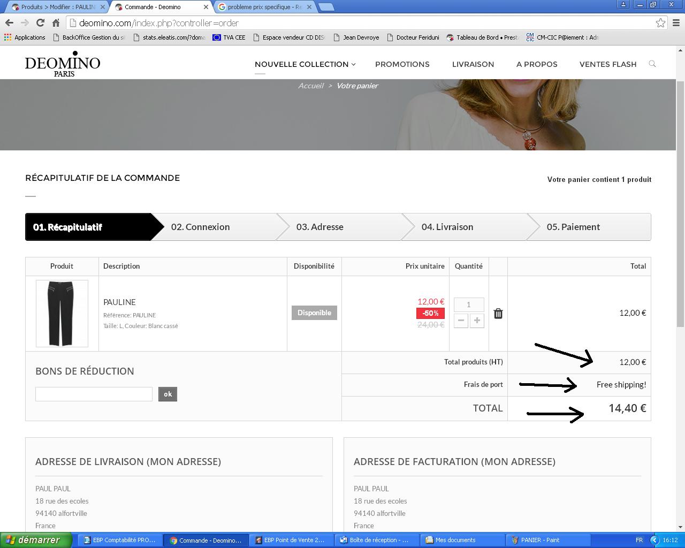This screenshot has height=548, width=685.
Task: Open Espace vendeur CD DISC bookmark
Action: 289,37
